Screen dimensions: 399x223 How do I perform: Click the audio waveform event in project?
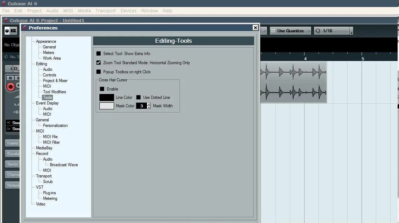click(293, 82)
